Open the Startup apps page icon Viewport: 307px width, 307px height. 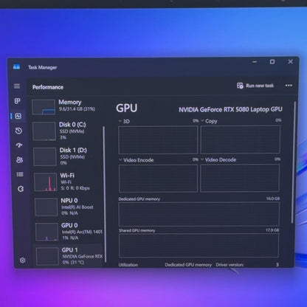click(19, 145)
